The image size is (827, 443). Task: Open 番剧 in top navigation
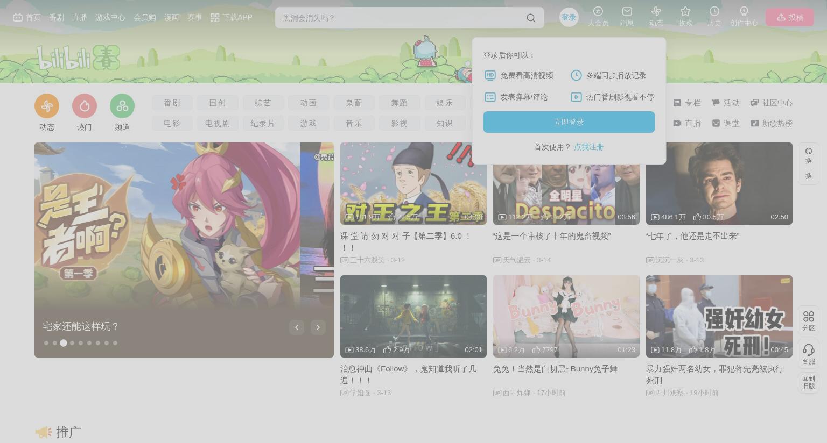[57, 17]
